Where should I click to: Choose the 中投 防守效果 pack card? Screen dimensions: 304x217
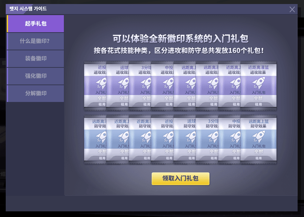(x=229, y=140)
